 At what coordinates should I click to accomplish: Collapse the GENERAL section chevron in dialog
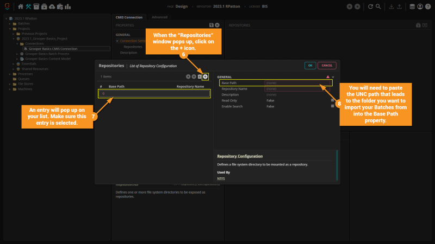(x=333, y=77)
